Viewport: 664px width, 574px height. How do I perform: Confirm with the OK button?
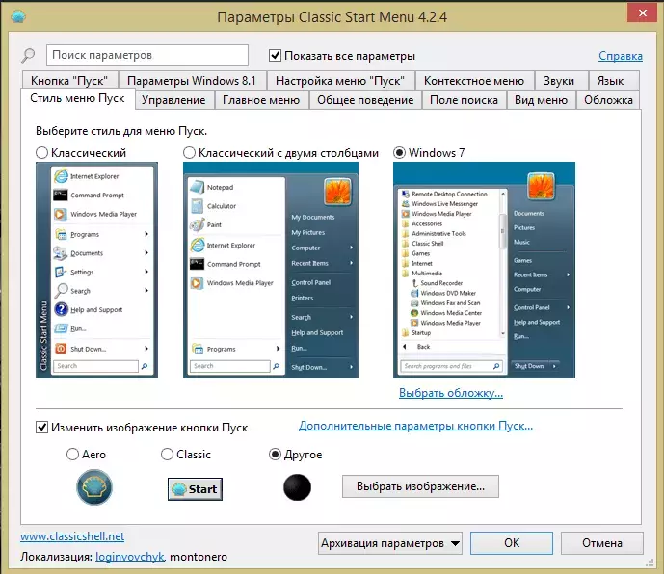pyautogui.click(x=512, y=543)
